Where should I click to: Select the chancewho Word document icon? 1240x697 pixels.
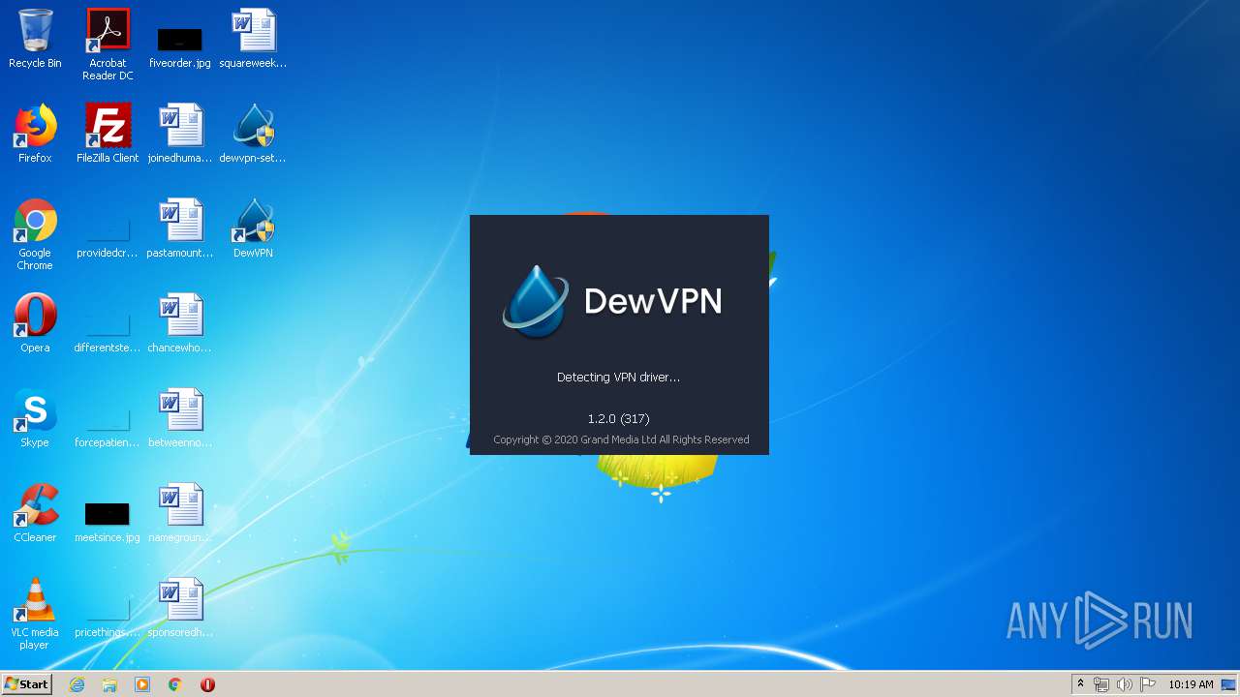(x=180, y=323)
